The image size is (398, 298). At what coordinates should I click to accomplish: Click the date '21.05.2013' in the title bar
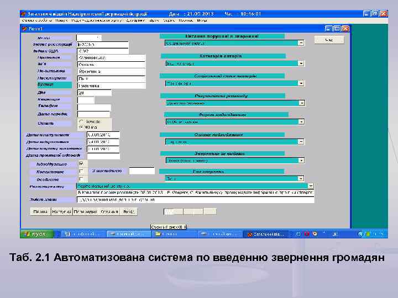(x=200, y=14)
